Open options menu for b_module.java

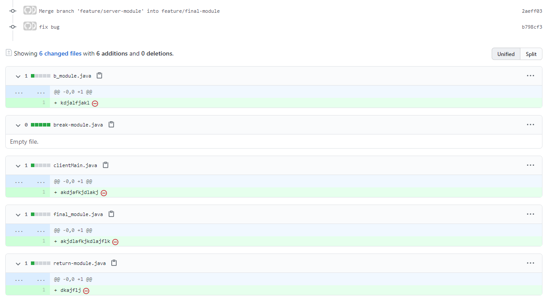531,76
